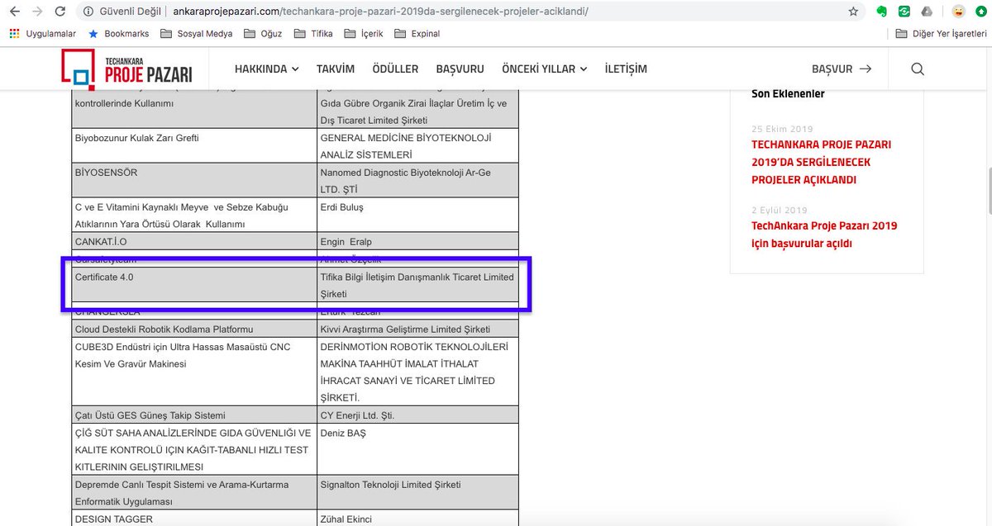Open the İçerik bookmarks folder

[x=364, y=34]
